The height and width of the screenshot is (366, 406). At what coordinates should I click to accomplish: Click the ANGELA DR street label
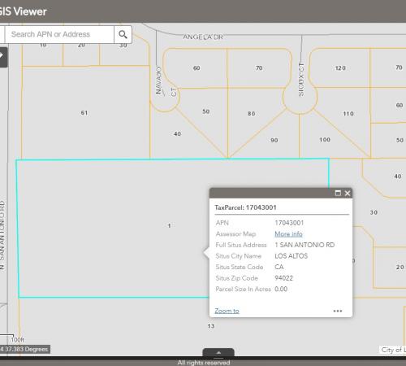coord(203,37)
